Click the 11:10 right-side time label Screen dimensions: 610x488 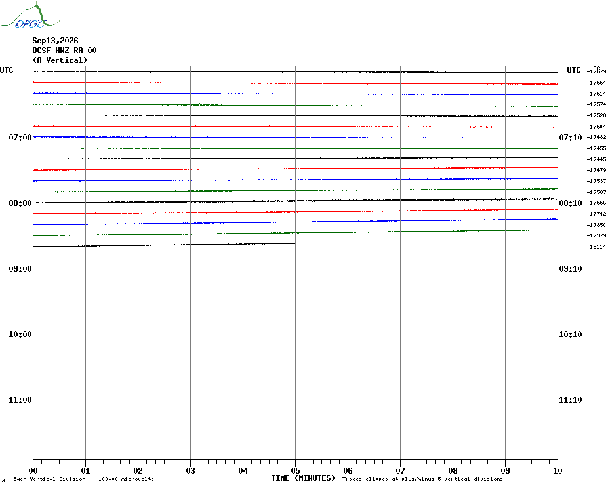(571, 399)
